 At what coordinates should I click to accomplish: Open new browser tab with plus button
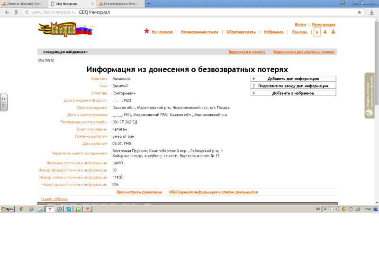149,3
